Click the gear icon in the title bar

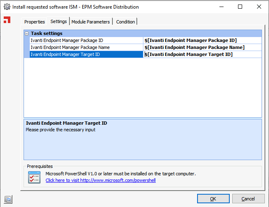point(7,7)
